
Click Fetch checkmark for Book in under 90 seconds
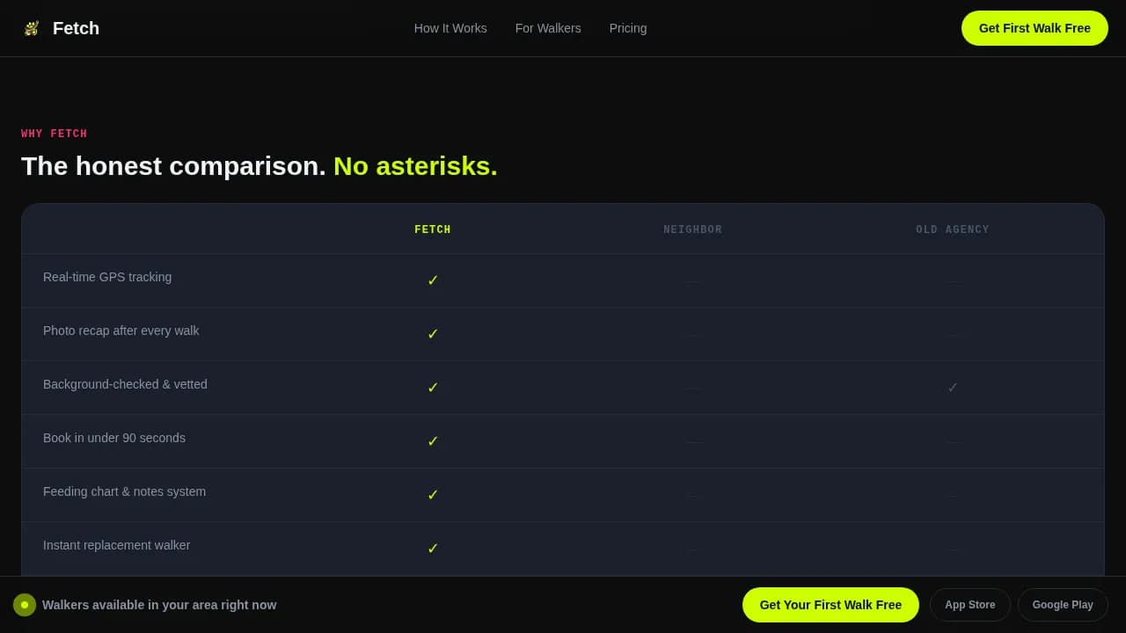[433, 441]
